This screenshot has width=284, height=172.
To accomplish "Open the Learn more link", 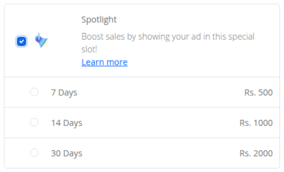I will pos(105,62).
